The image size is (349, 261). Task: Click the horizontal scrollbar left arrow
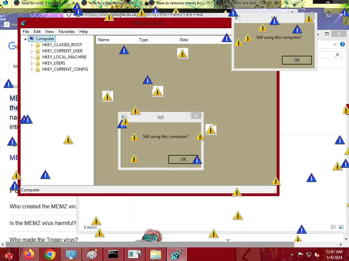tap(3, 245)
